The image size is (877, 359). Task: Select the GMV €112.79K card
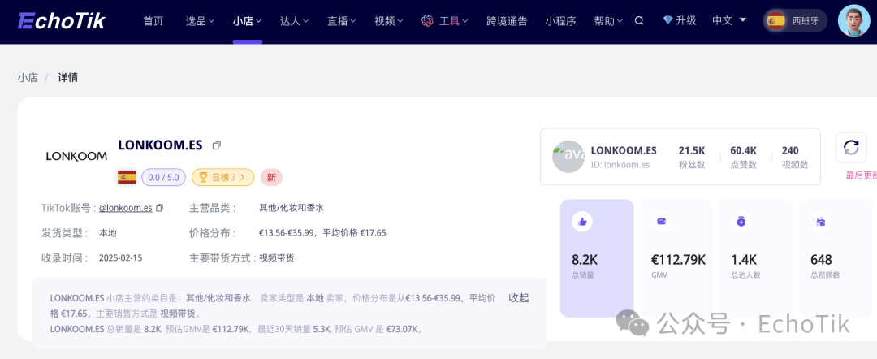click(676, 257)
